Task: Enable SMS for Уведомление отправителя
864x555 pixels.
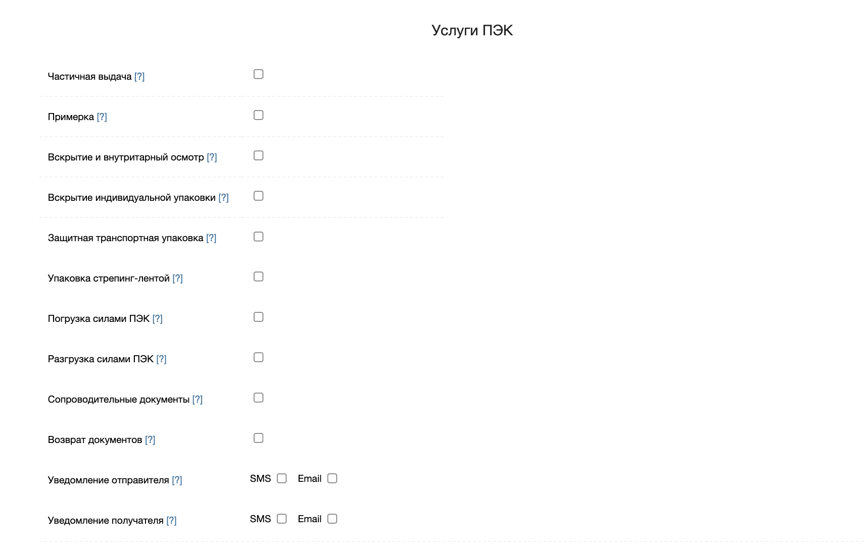Action: tap(282, 478)
